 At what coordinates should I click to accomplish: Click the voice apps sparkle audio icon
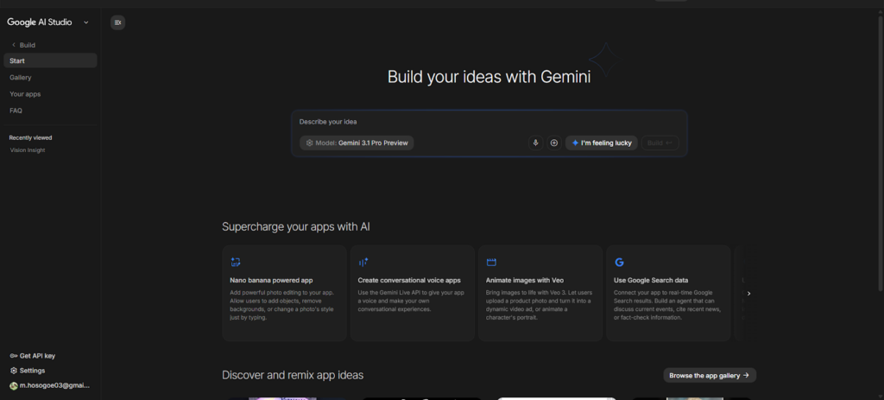(363, 263)
